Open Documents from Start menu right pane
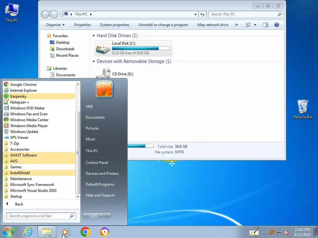The image size is (318, 238). pyautogui.click(x=95, y=117)
